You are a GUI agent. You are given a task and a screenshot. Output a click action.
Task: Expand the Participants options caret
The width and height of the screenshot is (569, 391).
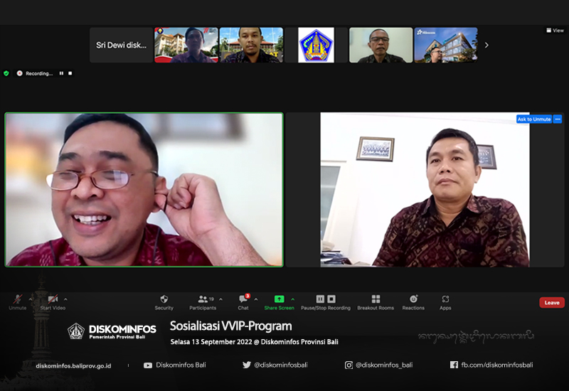click(220, 299)
